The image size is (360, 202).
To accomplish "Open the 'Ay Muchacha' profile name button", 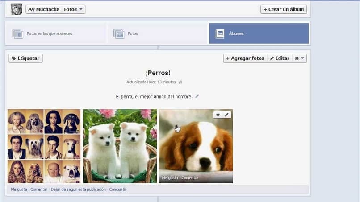I will (44, 9).
